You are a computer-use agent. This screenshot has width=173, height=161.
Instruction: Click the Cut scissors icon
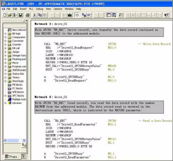(x=35, y=15)
